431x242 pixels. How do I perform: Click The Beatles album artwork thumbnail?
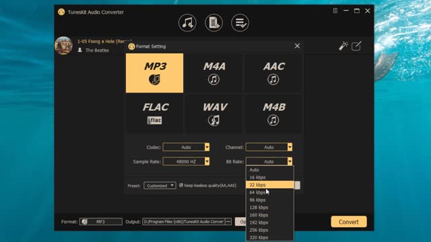pyautogui.click(x=63, y=46)
